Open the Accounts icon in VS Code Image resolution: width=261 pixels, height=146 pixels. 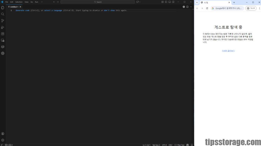[3, 134]
